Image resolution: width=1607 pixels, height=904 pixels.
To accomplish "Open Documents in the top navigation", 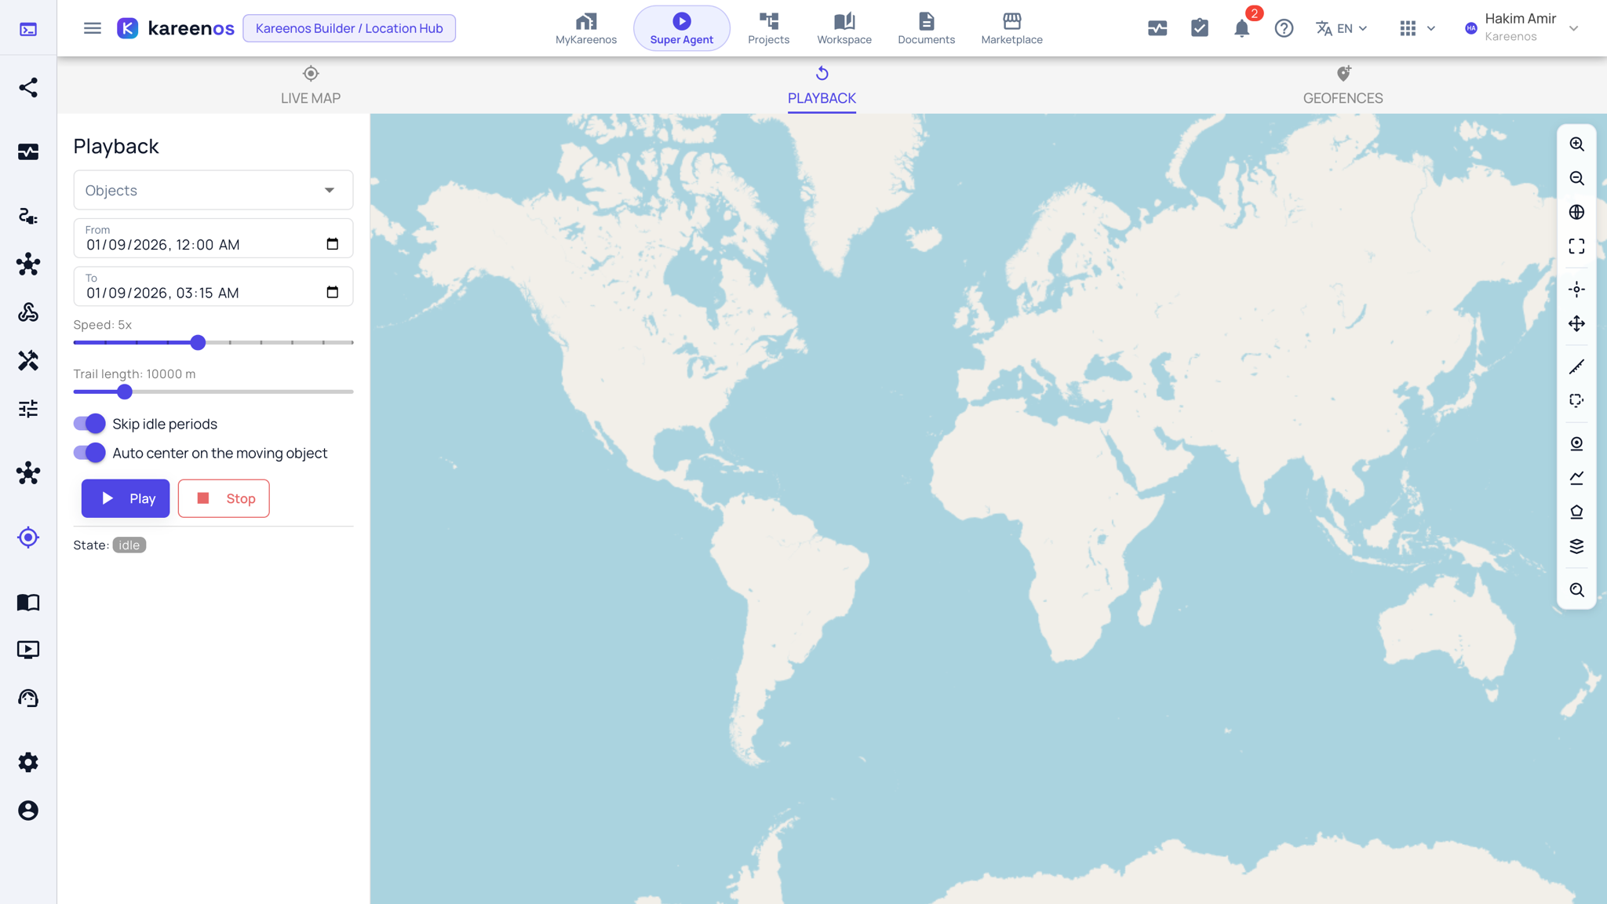I will (926, 28).
